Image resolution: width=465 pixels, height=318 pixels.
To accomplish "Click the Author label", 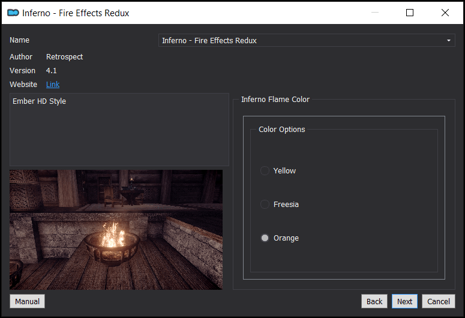I will (x=21, y=56).
